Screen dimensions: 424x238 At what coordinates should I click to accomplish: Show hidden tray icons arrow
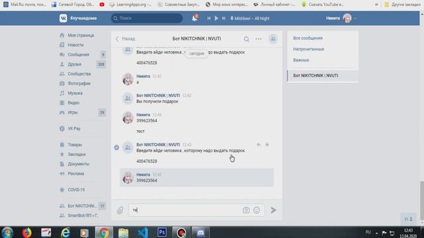(377, 233)
